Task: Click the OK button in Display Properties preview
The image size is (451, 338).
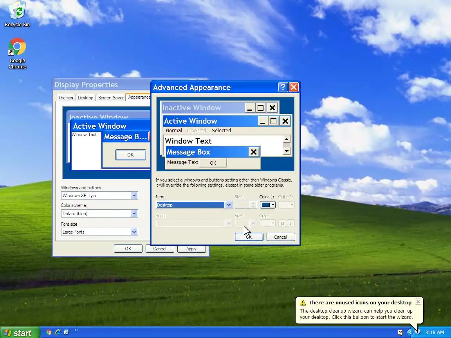Action: click(x=131, y=155)
